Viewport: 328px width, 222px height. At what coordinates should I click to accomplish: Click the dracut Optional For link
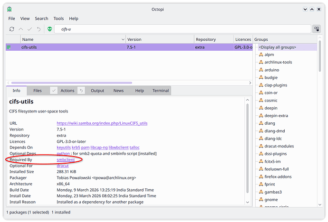coord(63,166)
